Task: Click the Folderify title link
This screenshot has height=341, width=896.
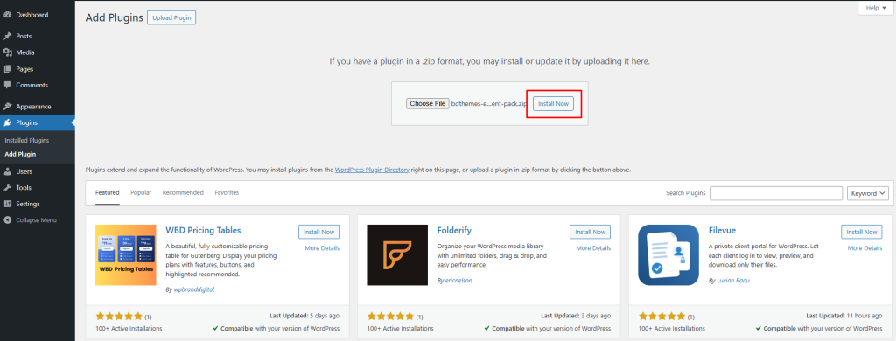Action: 454,230
